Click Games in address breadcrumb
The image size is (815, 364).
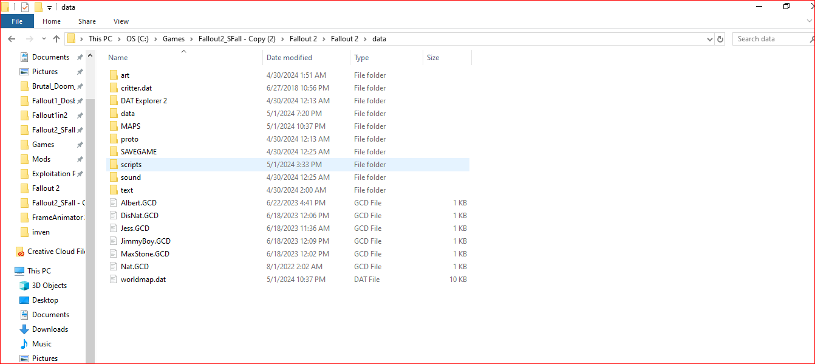174,39
